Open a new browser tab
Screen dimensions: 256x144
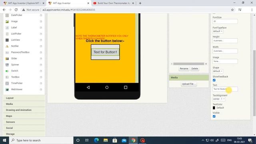140,3
